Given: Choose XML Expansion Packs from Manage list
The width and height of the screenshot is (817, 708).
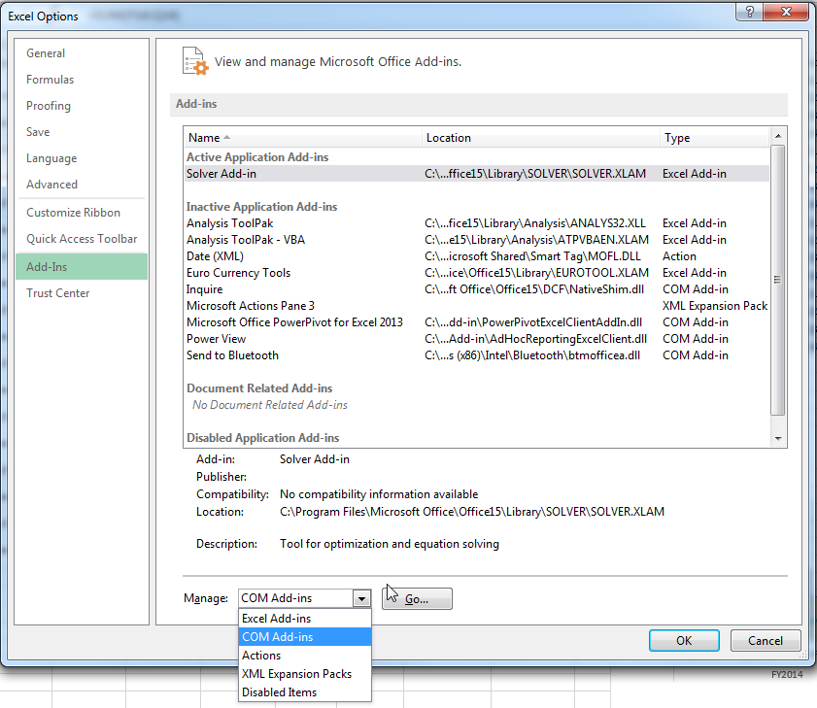Looking at the screenshot, I should click(x=305, y=674).
